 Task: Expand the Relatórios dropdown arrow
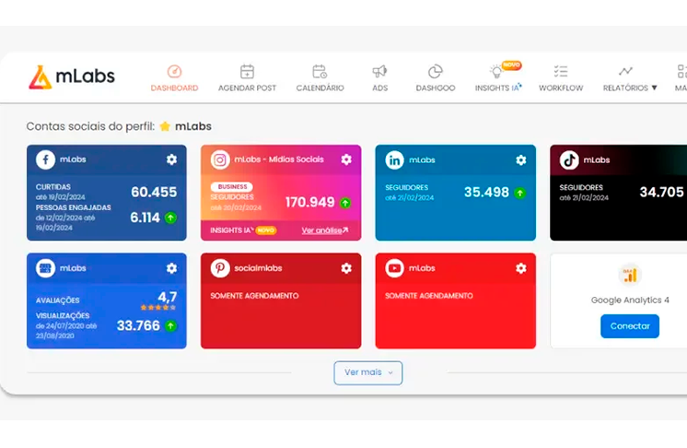pyautogui.click(x=654, y=88)
